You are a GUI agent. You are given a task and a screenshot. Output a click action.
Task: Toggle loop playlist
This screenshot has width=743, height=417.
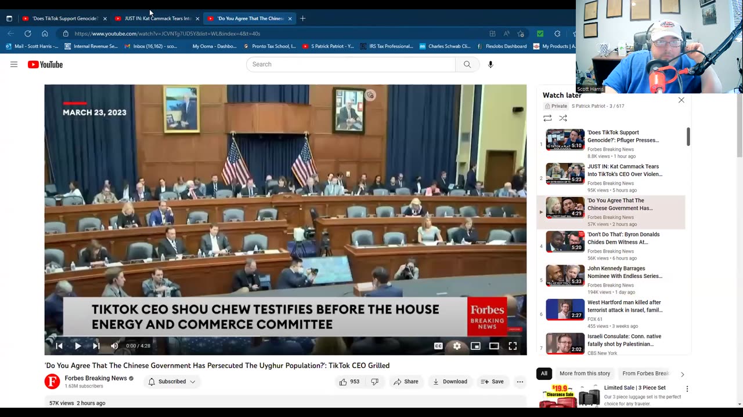point(547,118)
